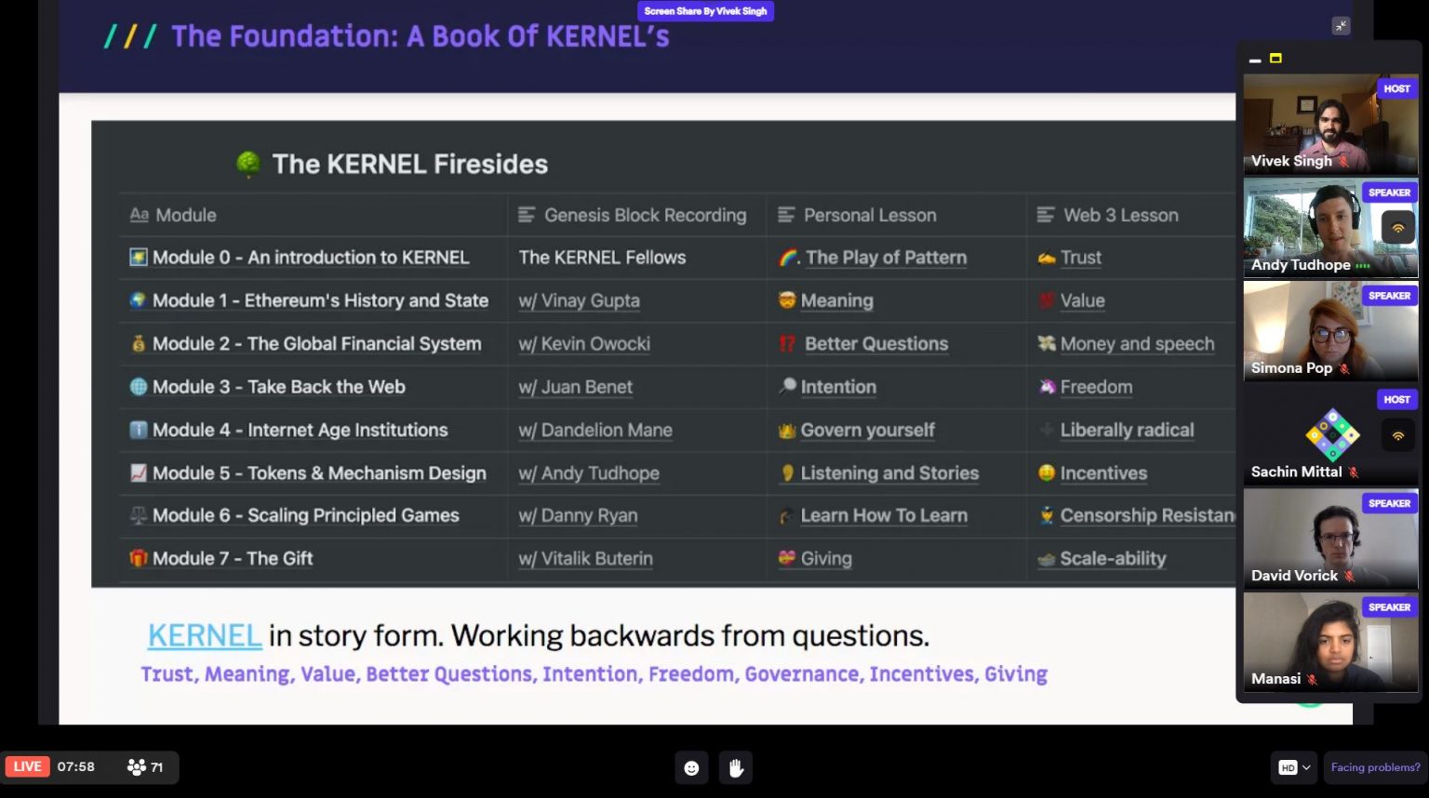Image resolution: width=1429 pixels, height=798 pixels.
Task: Click the Facing problems? link
Action: [1375, 766]
